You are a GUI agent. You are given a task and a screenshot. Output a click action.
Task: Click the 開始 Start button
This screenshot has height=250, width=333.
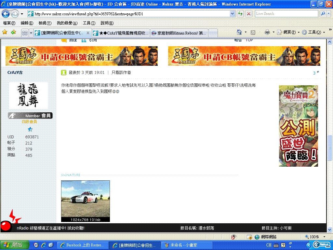(x=13, y=245)
